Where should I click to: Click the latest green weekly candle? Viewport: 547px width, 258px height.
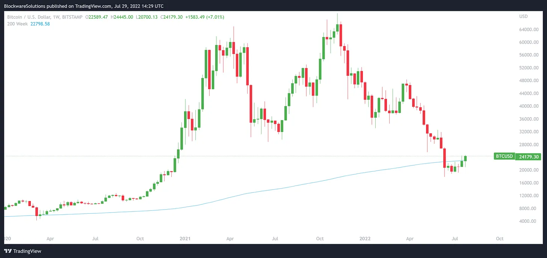tap(465, 158)
